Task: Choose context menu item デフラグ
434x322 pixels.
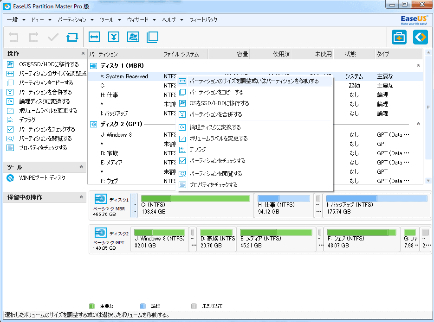Action: tap(254, 149)
